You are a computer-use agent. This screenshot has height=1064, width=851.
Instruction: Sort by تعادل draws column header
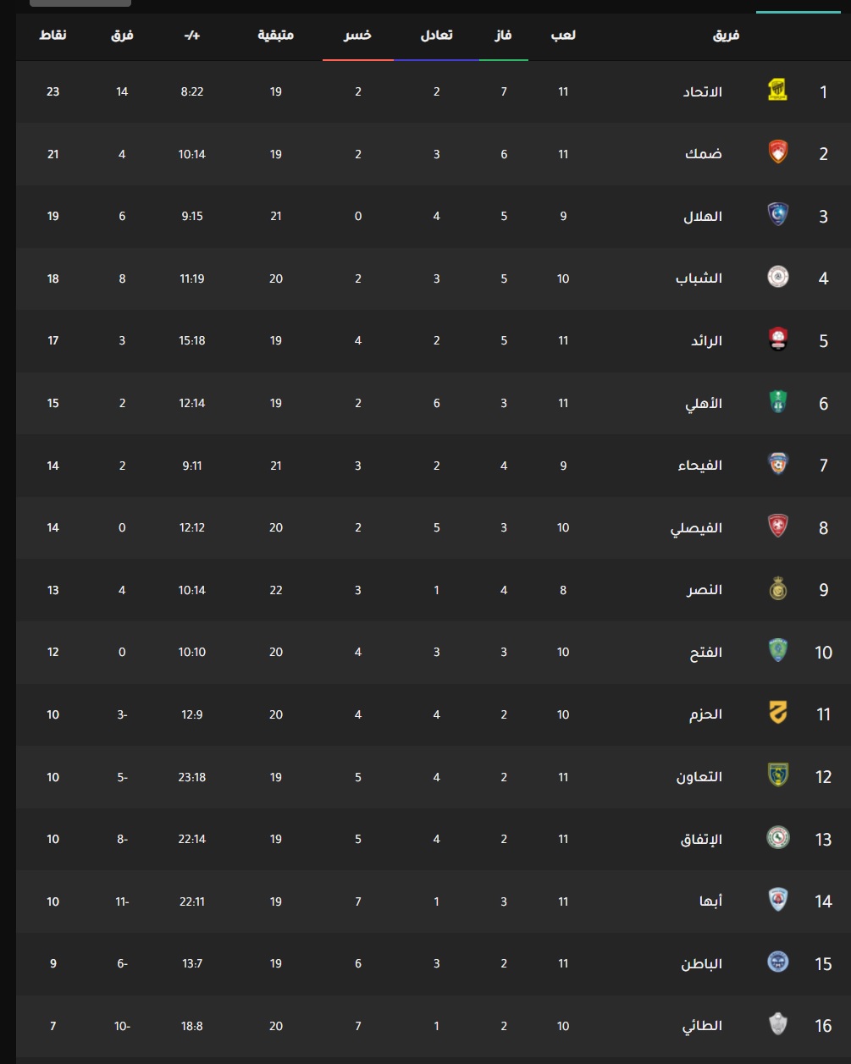[x=436, y=35]
